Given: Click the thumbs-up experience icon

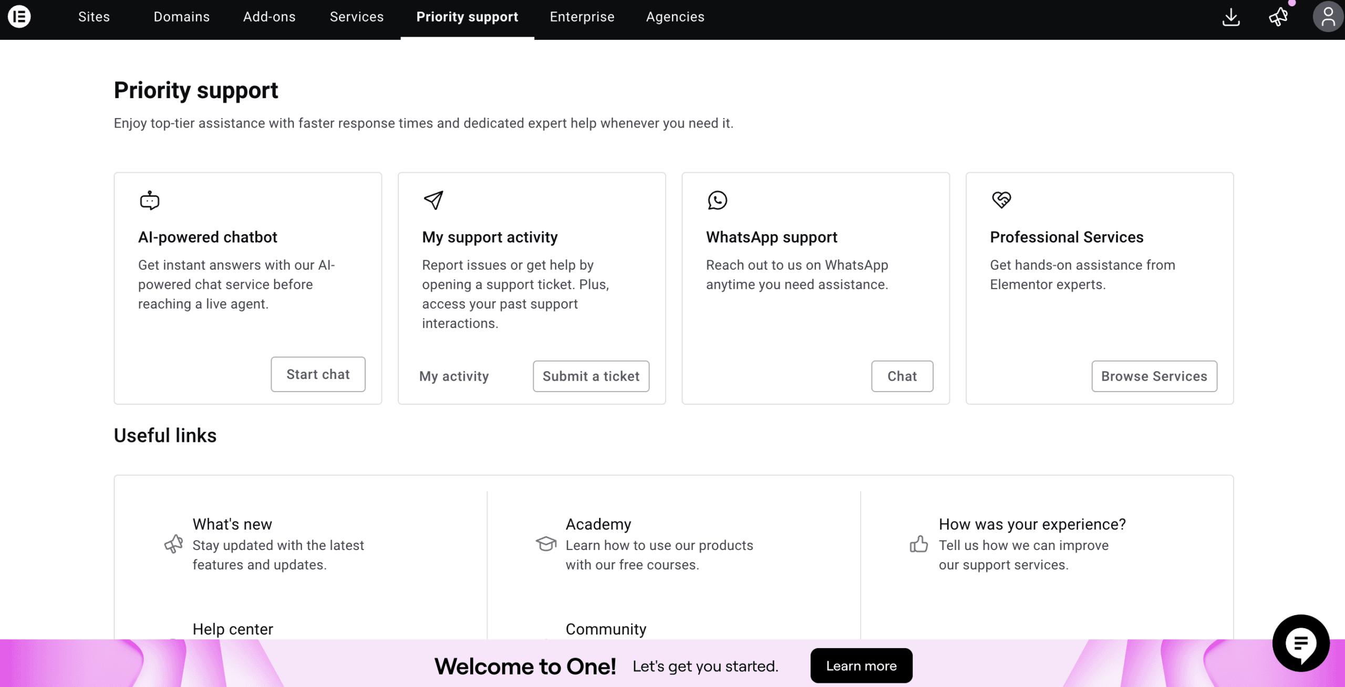Looking at the screenshot, I should click(x=918, y=544).
